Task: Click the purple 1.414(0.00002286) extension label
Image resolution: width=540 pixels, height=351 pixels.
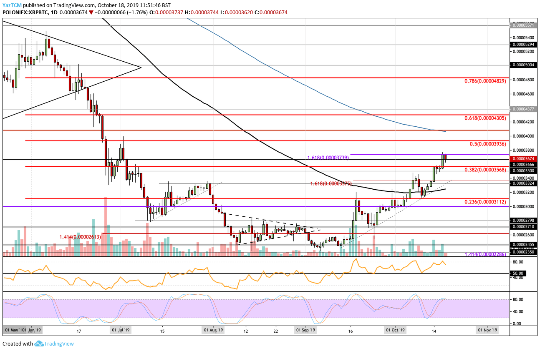Action: [x=486, y=254]
